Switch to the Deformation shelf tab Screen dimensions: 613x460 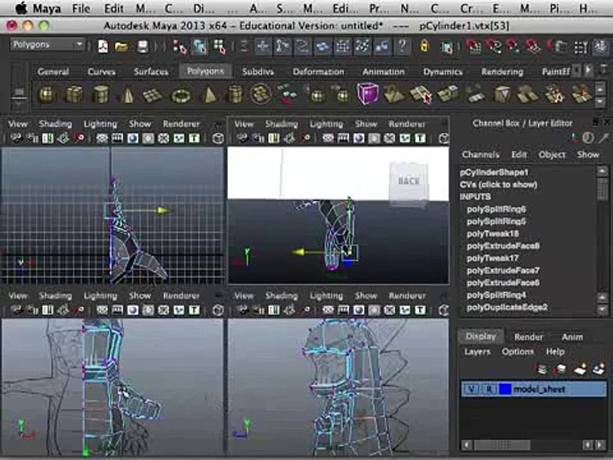point(318,72)
